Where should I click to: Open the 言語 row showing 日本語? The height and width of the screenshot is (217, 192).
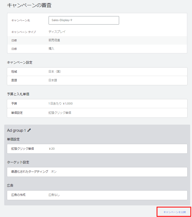[x=97, y=80]
